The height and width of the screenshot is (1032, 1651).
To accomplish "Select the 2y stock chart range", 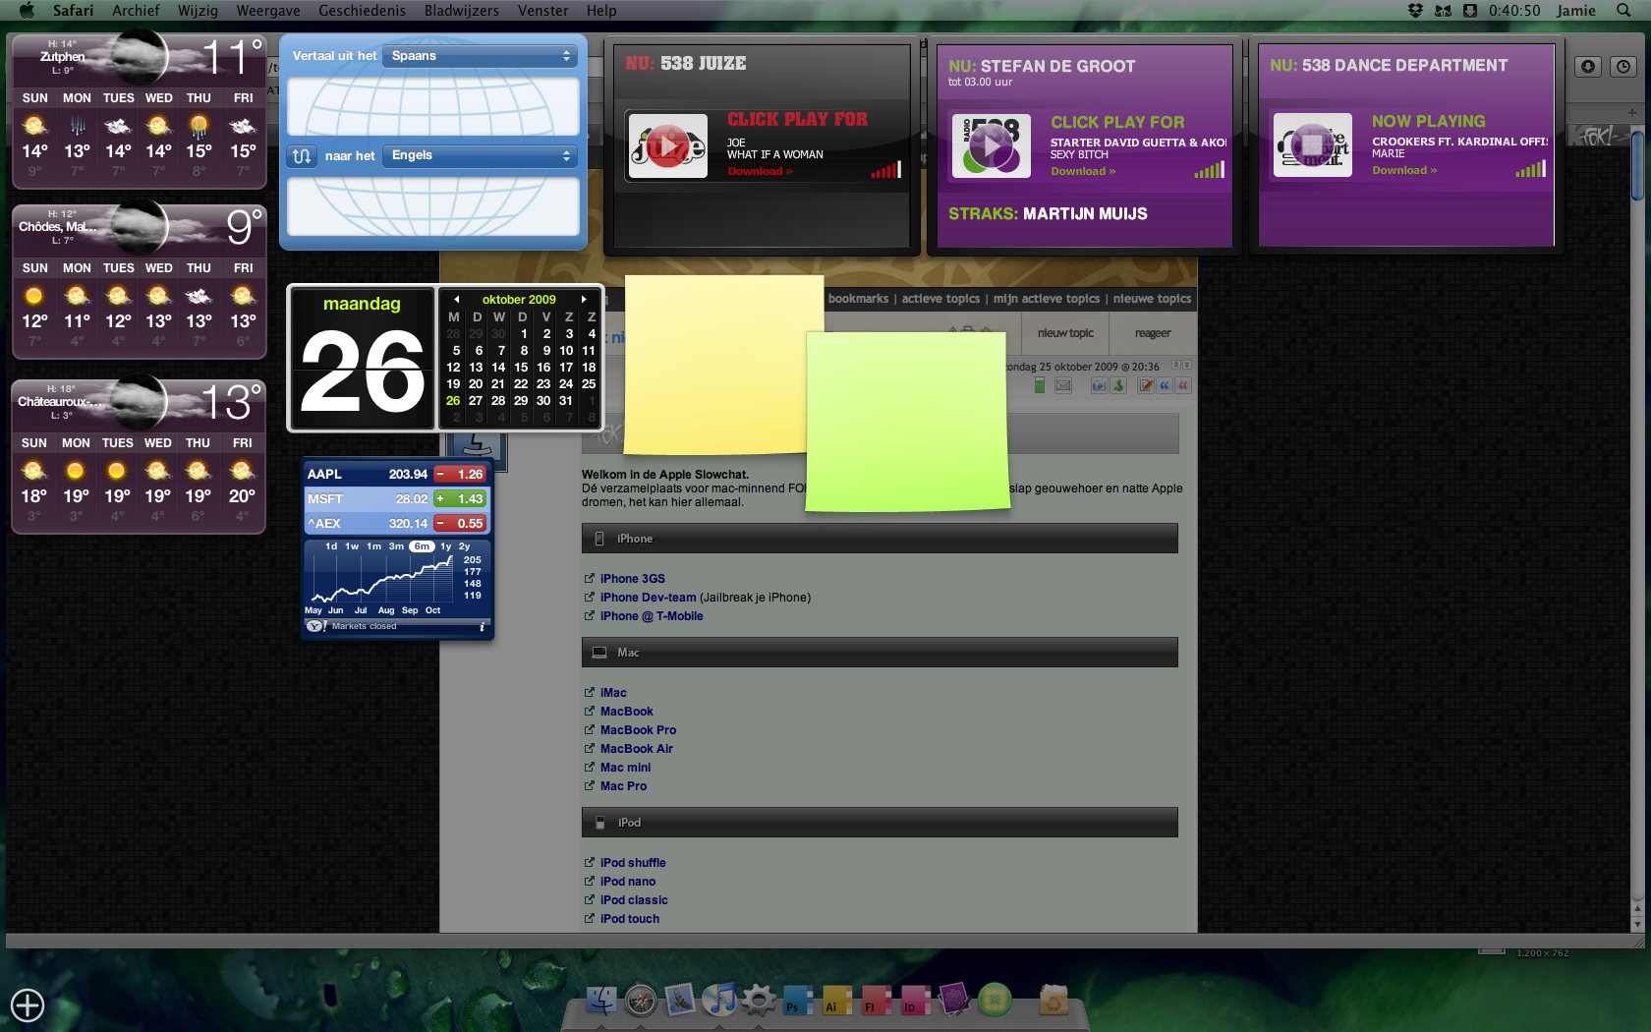I will tap(465, 546).
